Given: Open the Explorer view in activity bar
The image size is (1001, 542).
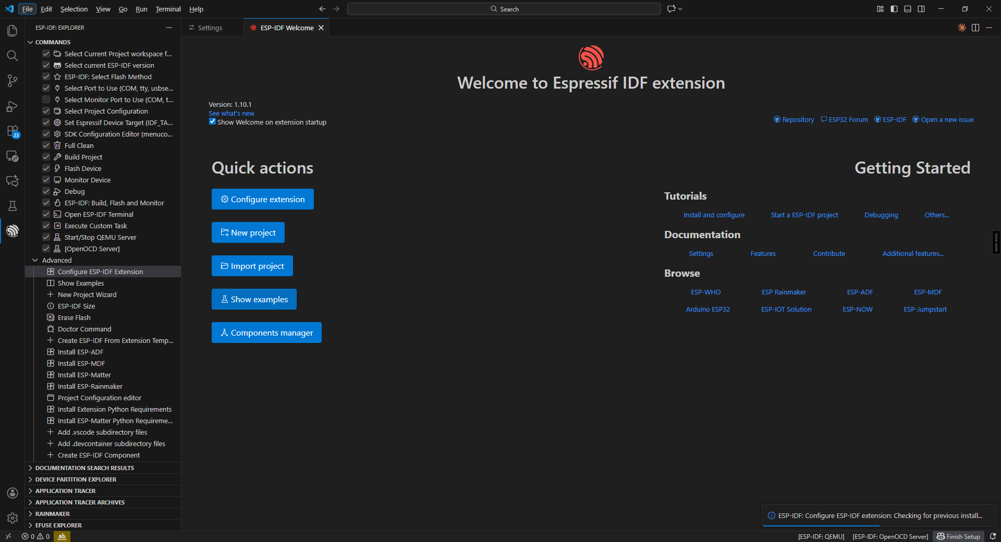Looking at the screenshot, I should [x=13, y=31].
